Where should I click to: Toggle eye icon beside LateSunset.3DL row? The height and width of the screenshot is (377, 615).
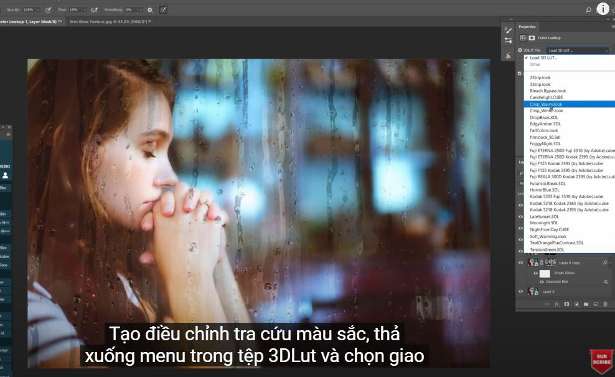(521, 216)
